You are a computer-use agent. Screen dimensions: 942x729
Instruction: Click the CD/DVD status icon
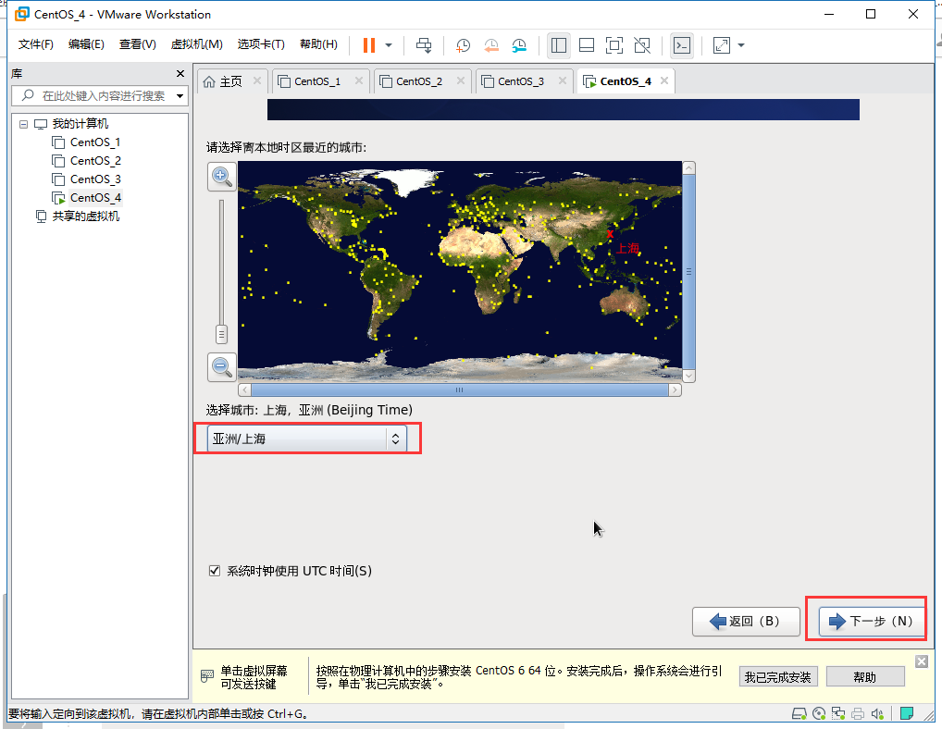(x=819, y=714)
